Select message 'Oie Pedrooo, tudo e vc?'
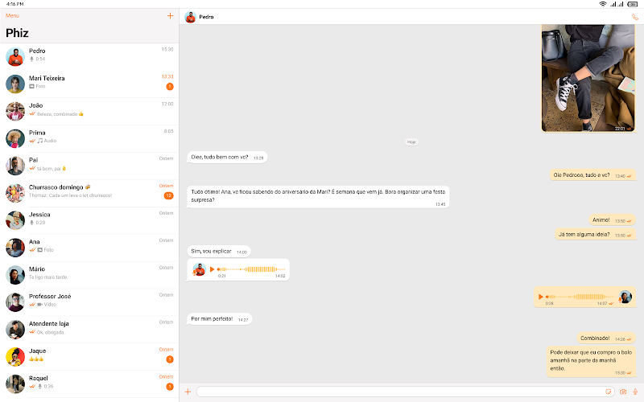Viewport: 644px width, 402px height. (592, 175)
